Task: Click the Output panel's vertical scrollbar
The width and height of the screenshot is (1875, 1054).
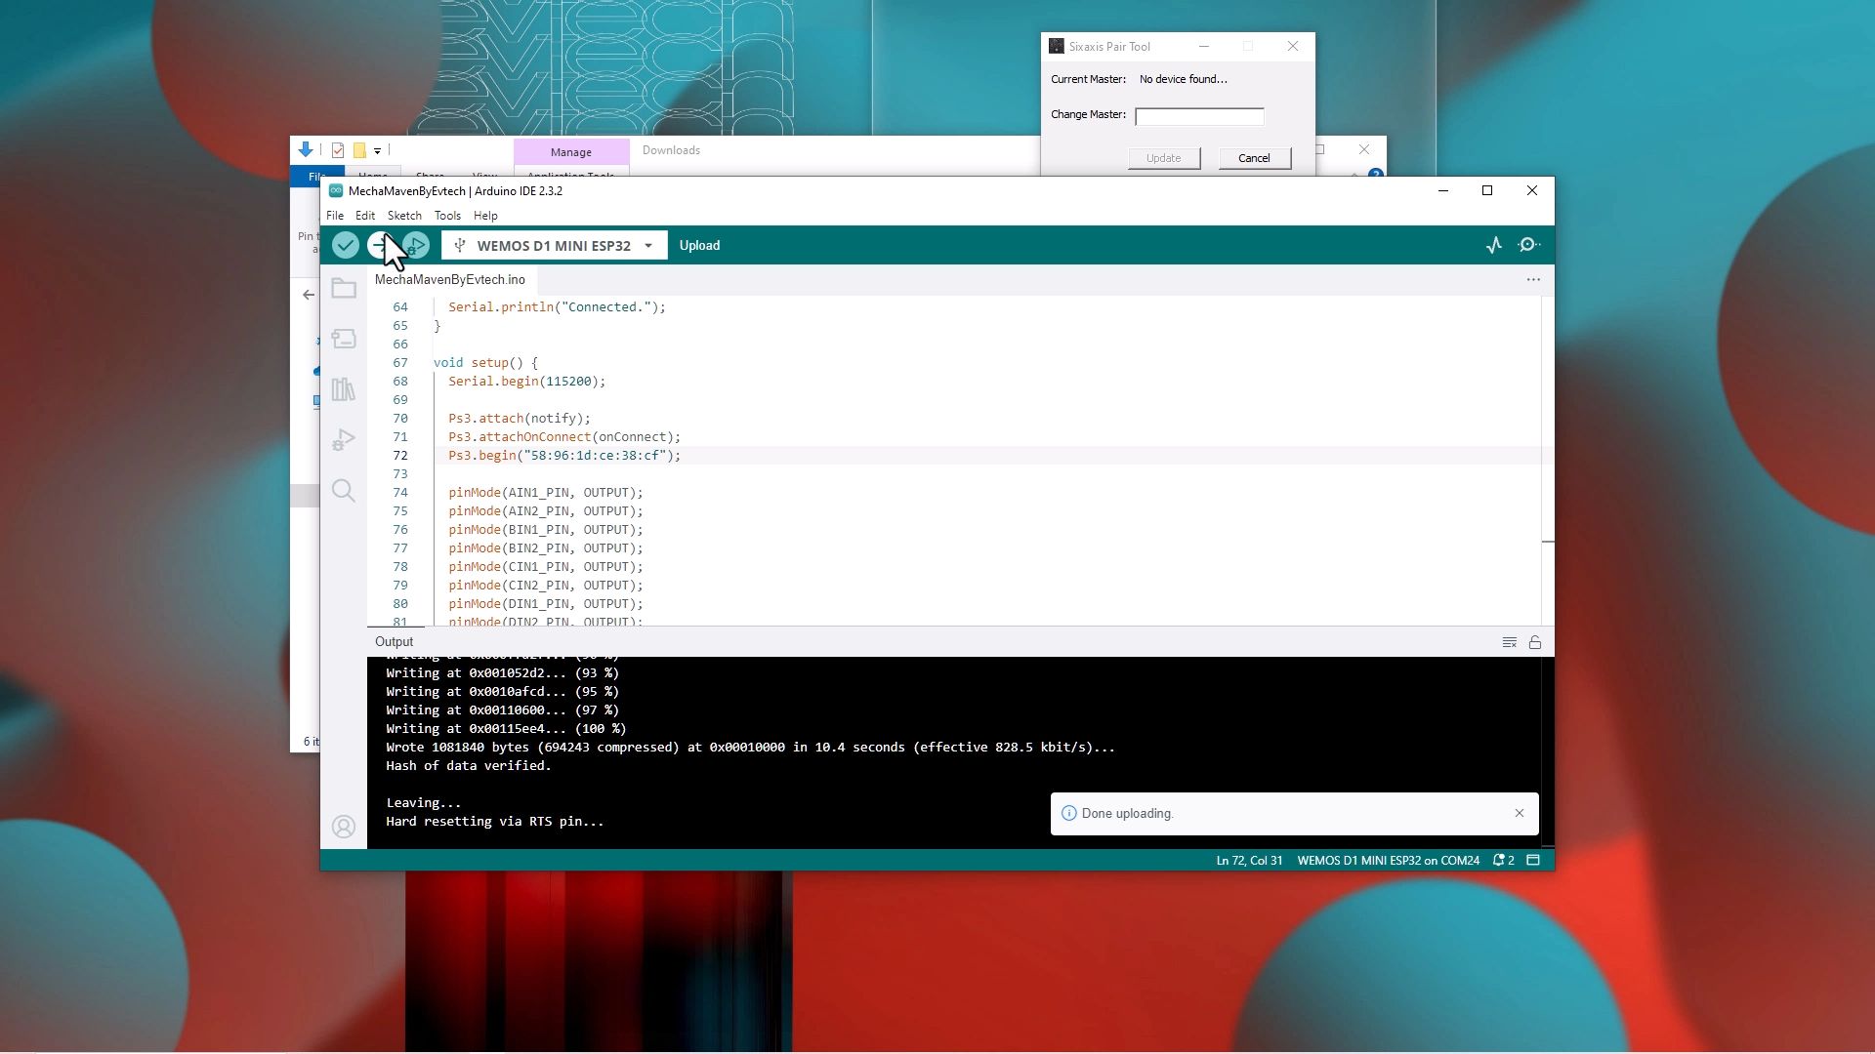Action: [1548, 752]
